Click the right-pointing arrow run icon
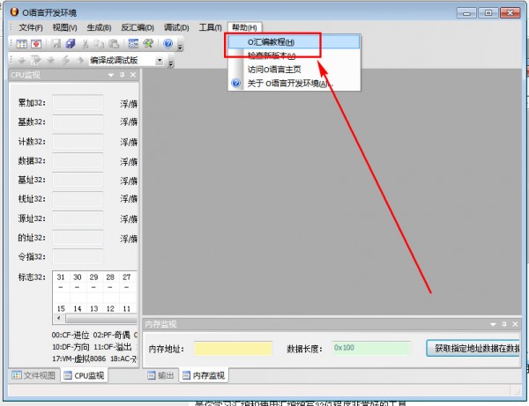This screenshot has height=406, width=529. tap(80, 60)
